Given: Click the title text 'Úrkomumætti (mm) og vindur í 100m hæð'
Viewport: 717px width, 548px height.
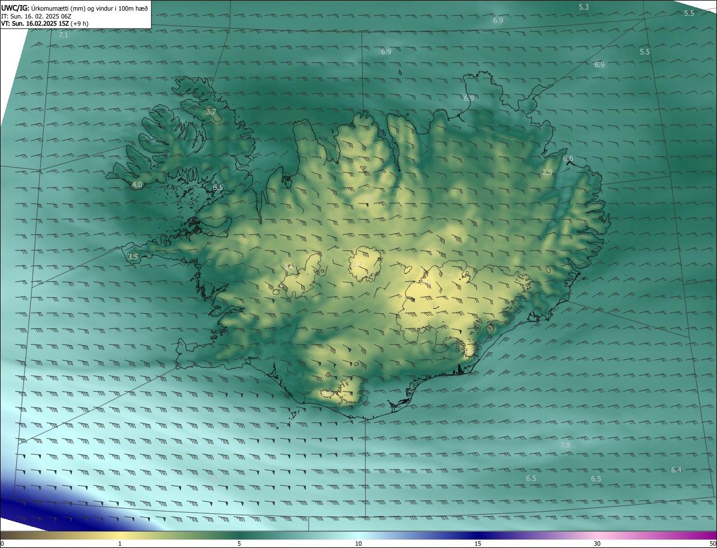Looking at the screenshot, I should click(89, 7).
